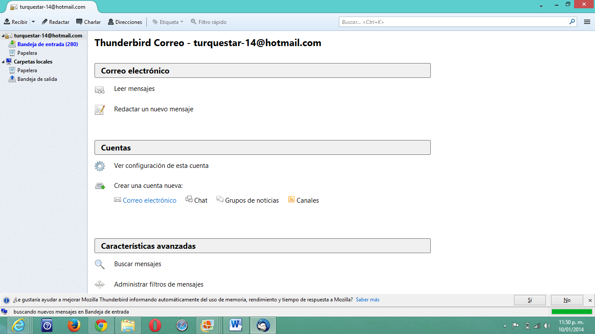Image resolution: width=595 pixels, height=334 pixels.
Task: Open the dropdown arrow next to Recibir
Action: 34,22
